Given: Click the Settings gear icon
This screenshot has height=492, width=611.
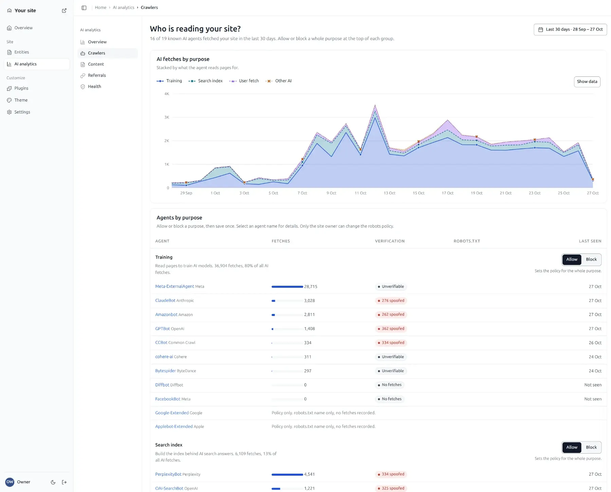Looking at the screenshot, I should pyautogui.click(x=10, y=112).
